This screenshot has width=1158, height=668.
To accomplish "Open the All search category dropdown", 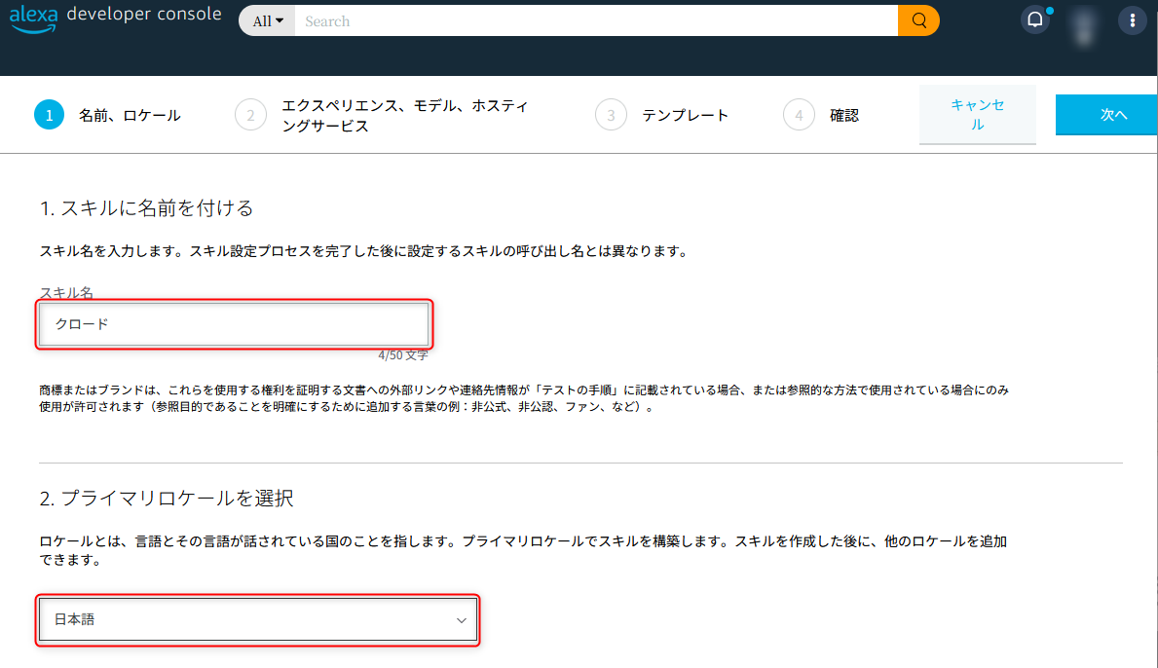I will pyautogui.click(x=266, y=19).
